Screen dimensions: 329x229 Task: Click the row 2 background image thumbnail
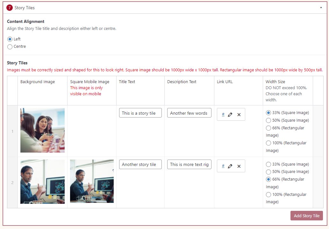coord(42,182)
